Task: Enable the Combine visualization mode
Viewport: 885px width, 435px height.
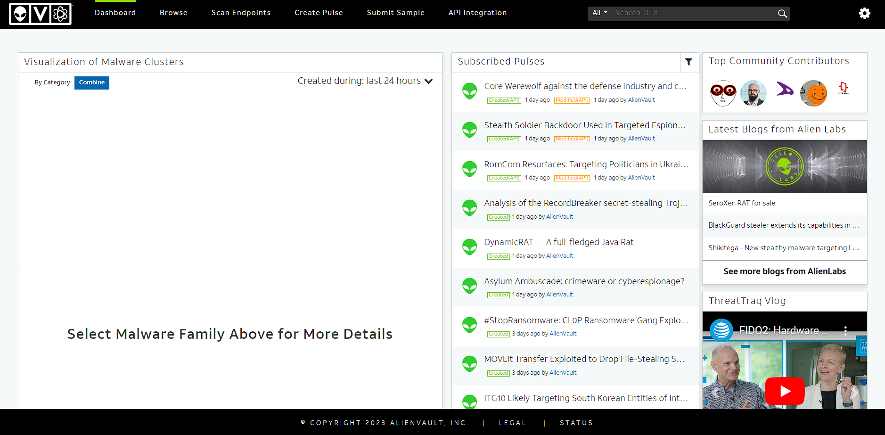Action: (x=91, y=82)
